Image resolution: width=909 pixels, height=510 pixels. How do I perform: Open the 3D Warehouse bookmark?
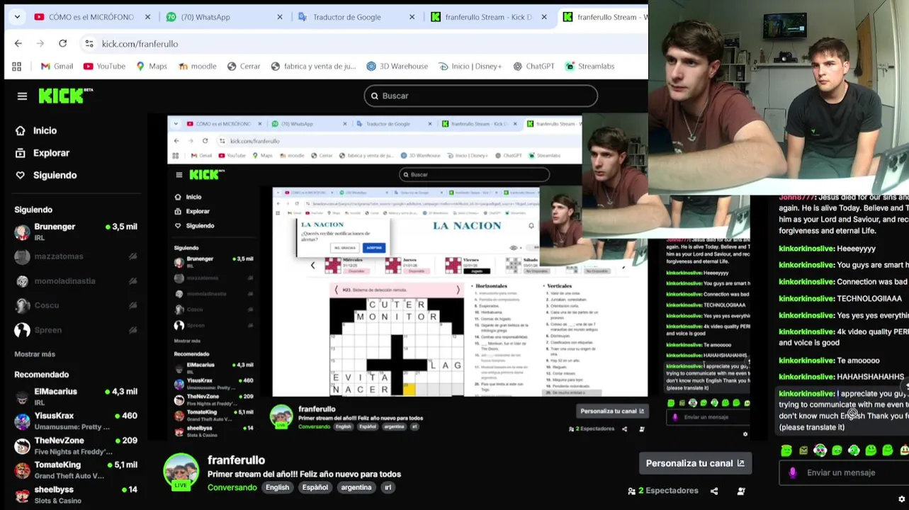click(397, 66)
